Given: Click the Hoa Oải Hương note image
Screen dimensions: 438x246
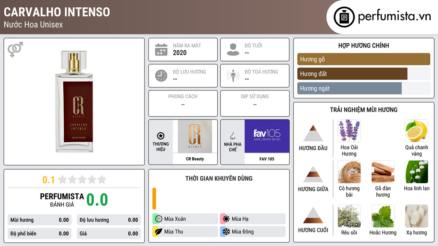Looking at the screenshot, I should pos(349,131).
